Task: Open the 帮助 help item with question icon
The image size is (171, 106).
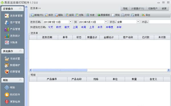Action: tap(10, 88)
